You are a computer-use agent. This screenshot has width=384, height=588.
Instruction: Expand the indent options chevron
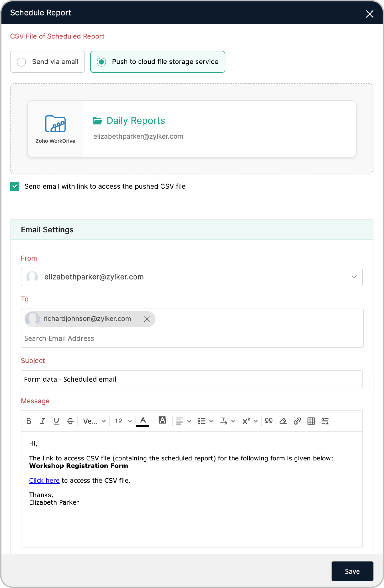tap(233, 421)
